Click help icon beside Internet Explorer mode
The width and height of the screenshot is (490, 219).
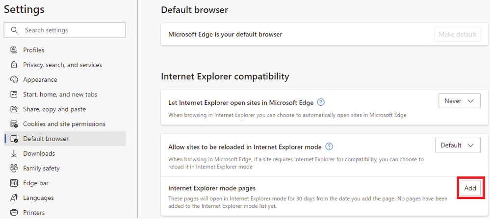click(x=330, y=146)
